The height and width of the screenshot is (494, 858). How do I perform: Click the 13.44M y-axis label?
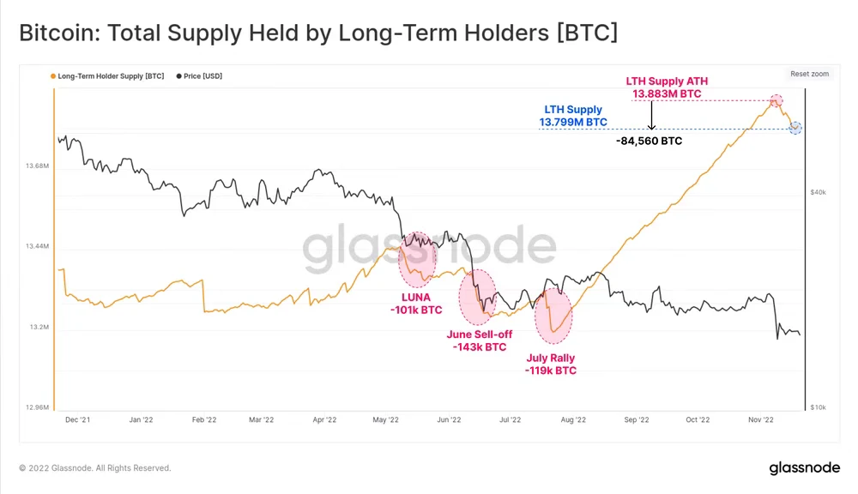click(37, 246)
